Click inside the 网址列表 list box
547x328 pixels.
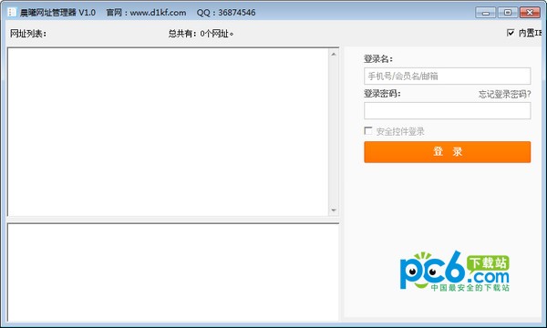(x=168, y=132)
